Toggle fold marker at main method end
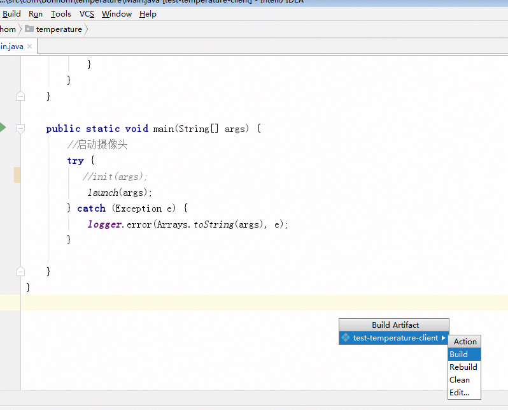Viewport: 508px width, 410px height. [21, 271]
